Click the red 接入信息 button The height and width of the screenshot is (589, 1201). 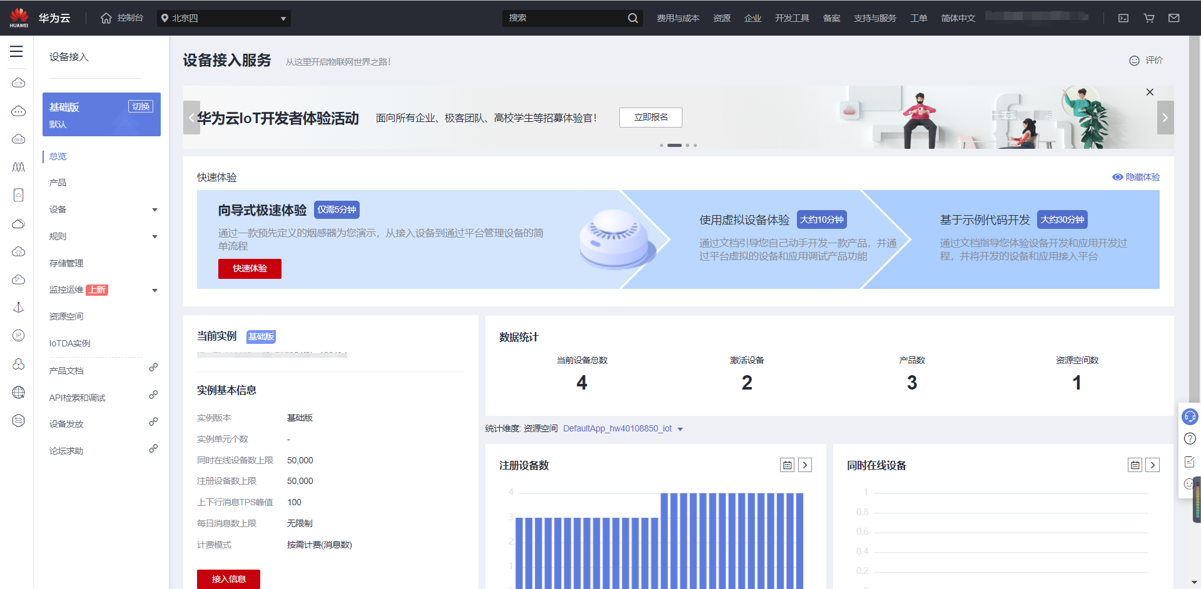tap(228, 579)
